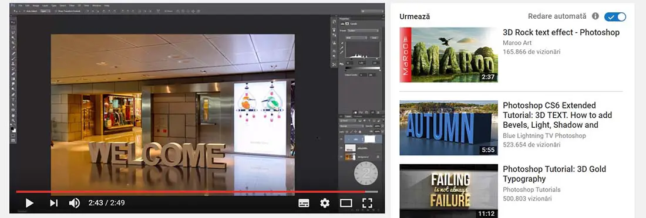
Task: Open the Blue Lightning TV Photoshop channel
Action: pyautogui.click(x=544, y=136)
